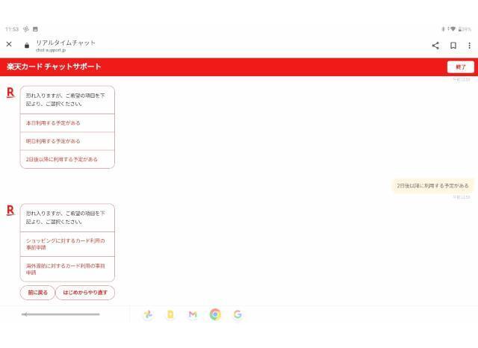Open Gmail from the taskbar

click(193, 314)
